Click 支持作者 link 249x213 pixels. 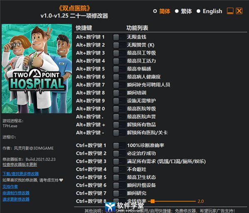click(x=10, y=186)
